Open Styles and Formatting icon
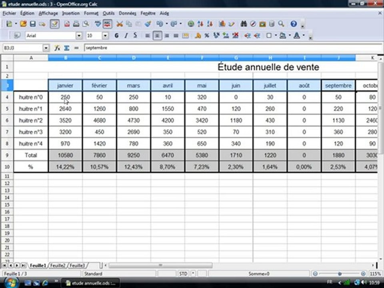The width and height of the screenshot is (384, 288). click(x=17, y=36)
